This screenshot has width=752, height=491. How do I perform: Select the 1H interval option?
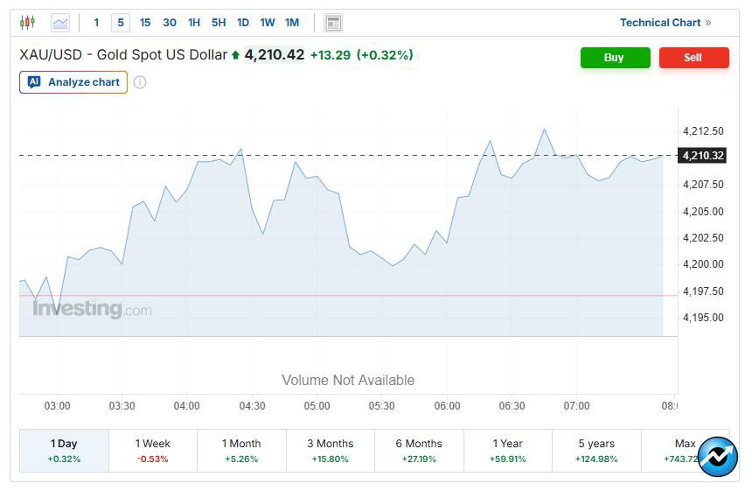click(x=194, y=23)
